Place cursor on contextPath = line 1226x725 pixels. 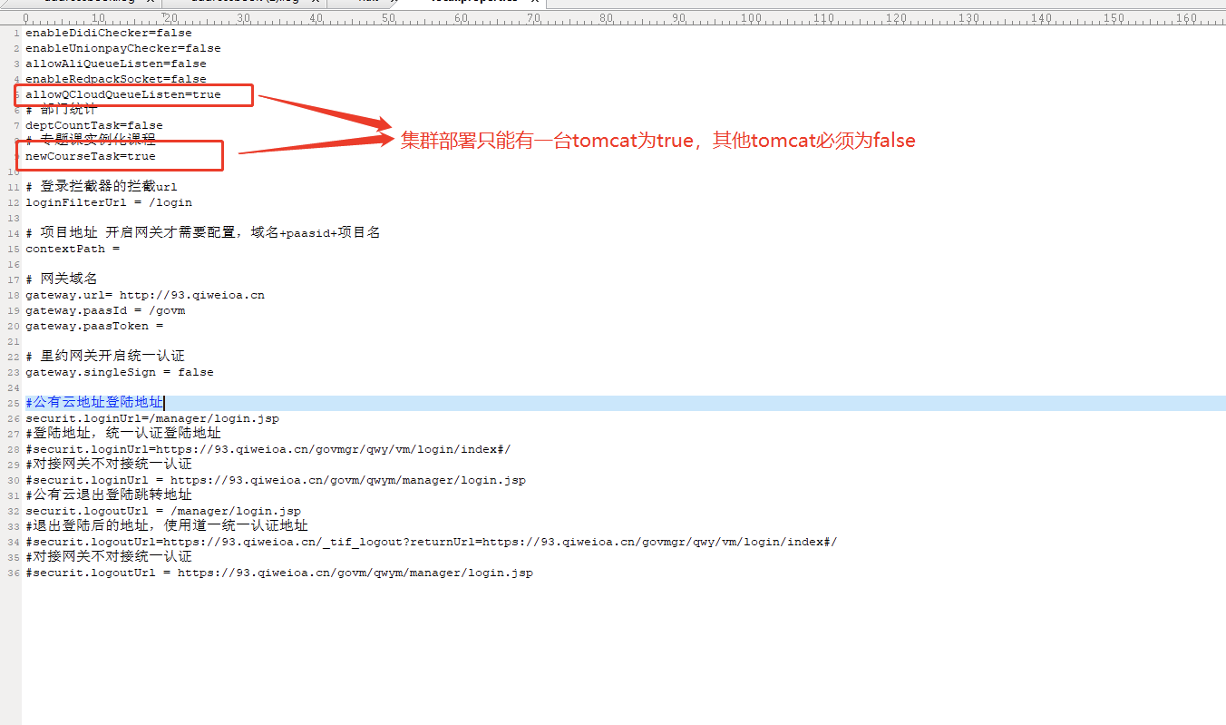coord(73,249)
